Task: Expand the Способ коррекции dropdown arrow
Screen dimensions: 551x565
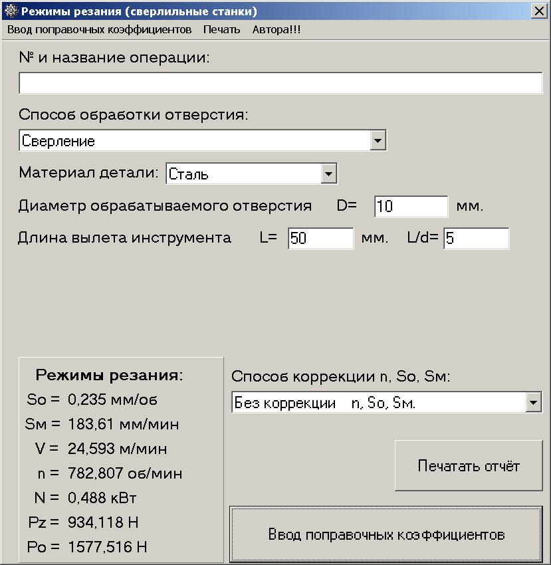Action: click(534, 403)
